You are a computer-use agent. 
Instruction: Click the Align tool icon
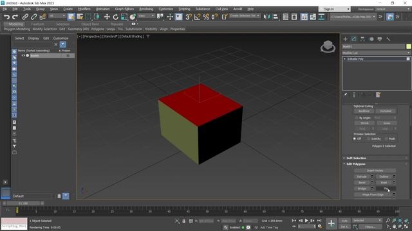pyautogui.click(x=276, y=17)
